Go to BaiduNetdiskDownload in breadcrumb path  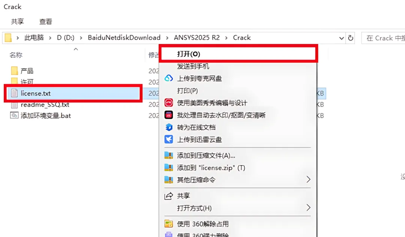click(124, 38)
